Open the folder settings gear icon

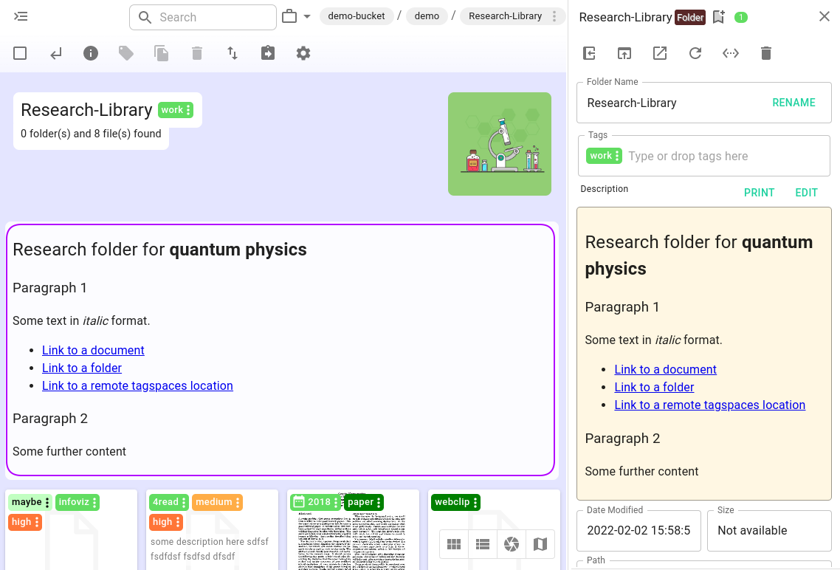303,53
